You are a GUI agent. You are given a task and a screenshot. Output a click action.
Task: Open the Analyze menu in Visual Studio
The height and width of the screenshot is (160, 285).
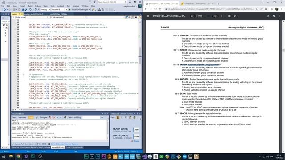[76, 6]
